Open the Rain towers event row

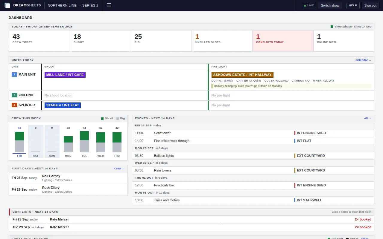tap(253, 170)
